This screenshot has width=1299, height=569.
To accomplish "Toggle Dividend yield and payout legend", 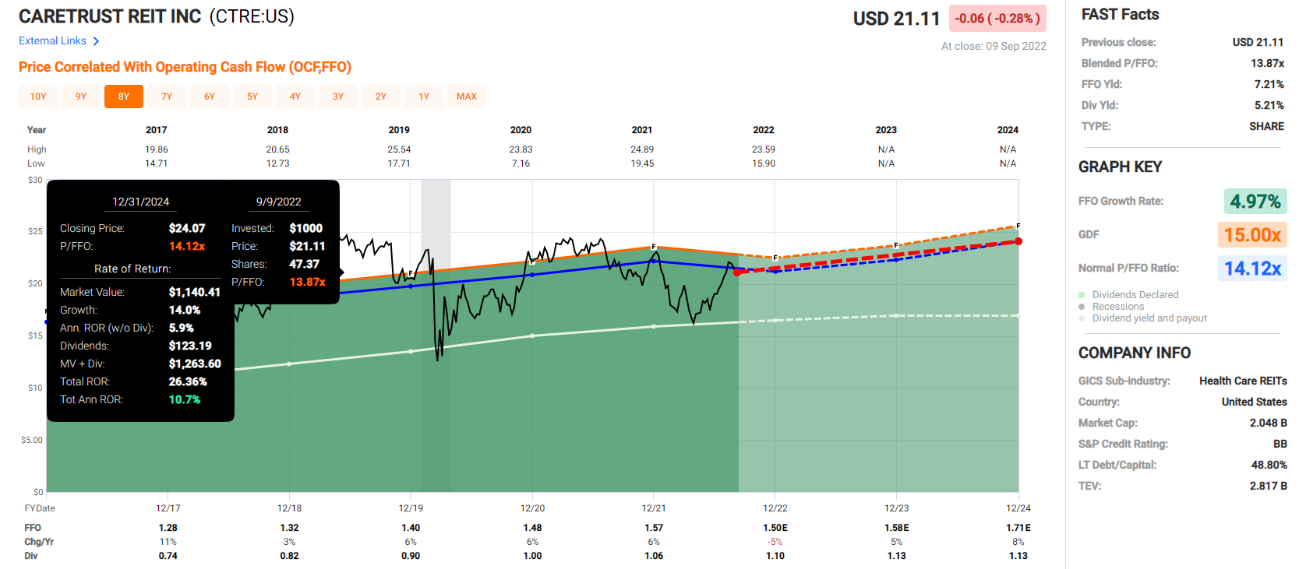I will point(1143,318).
